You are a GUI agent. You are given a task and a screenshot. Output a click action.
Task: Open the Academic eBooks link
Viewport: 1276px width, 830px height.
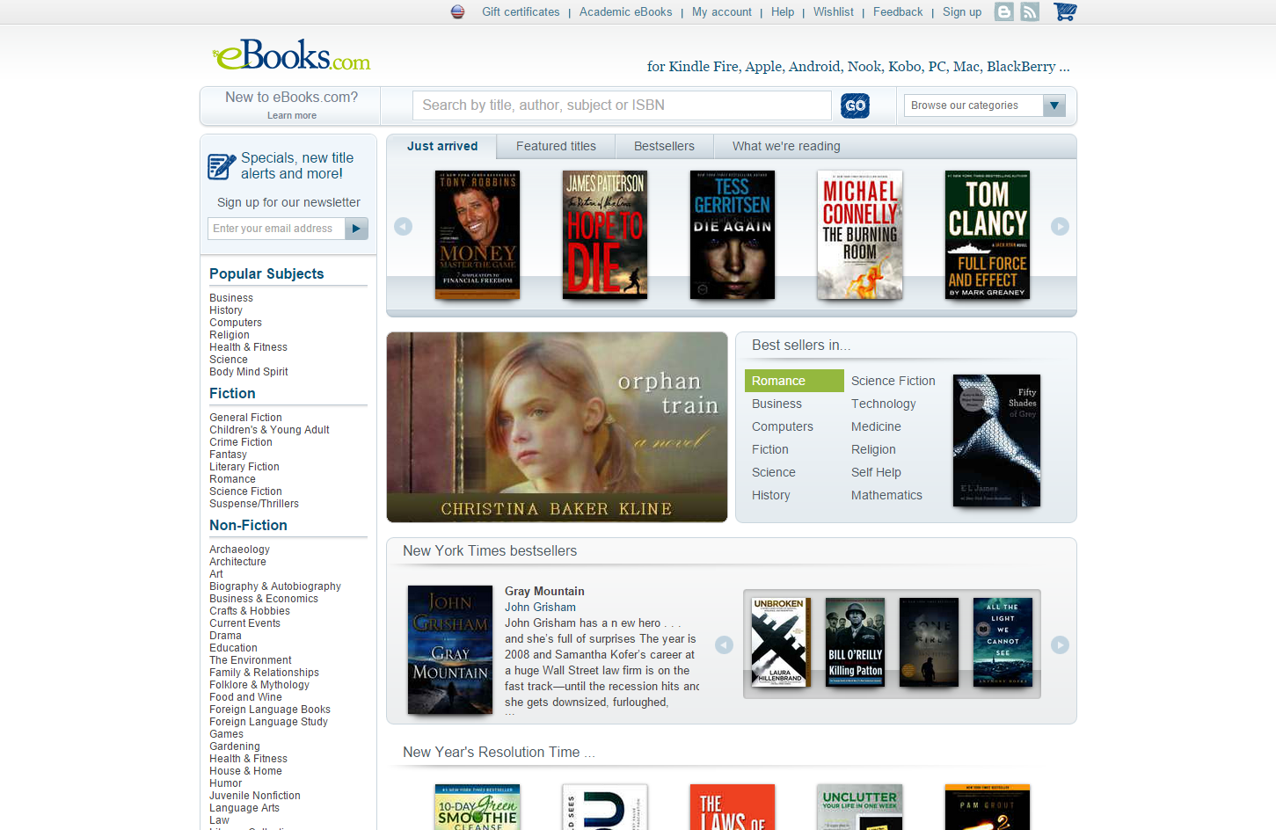coord(625,11)
